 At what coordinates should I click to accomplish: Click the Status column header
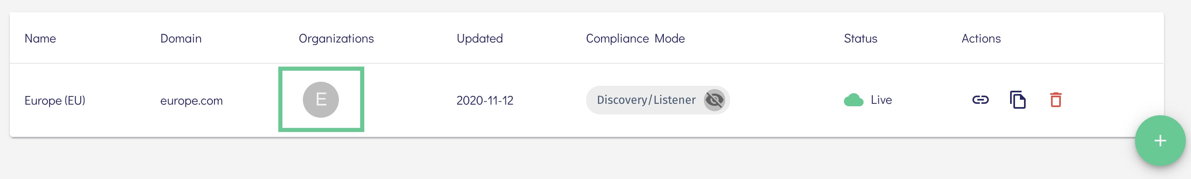tap(860, 39)
